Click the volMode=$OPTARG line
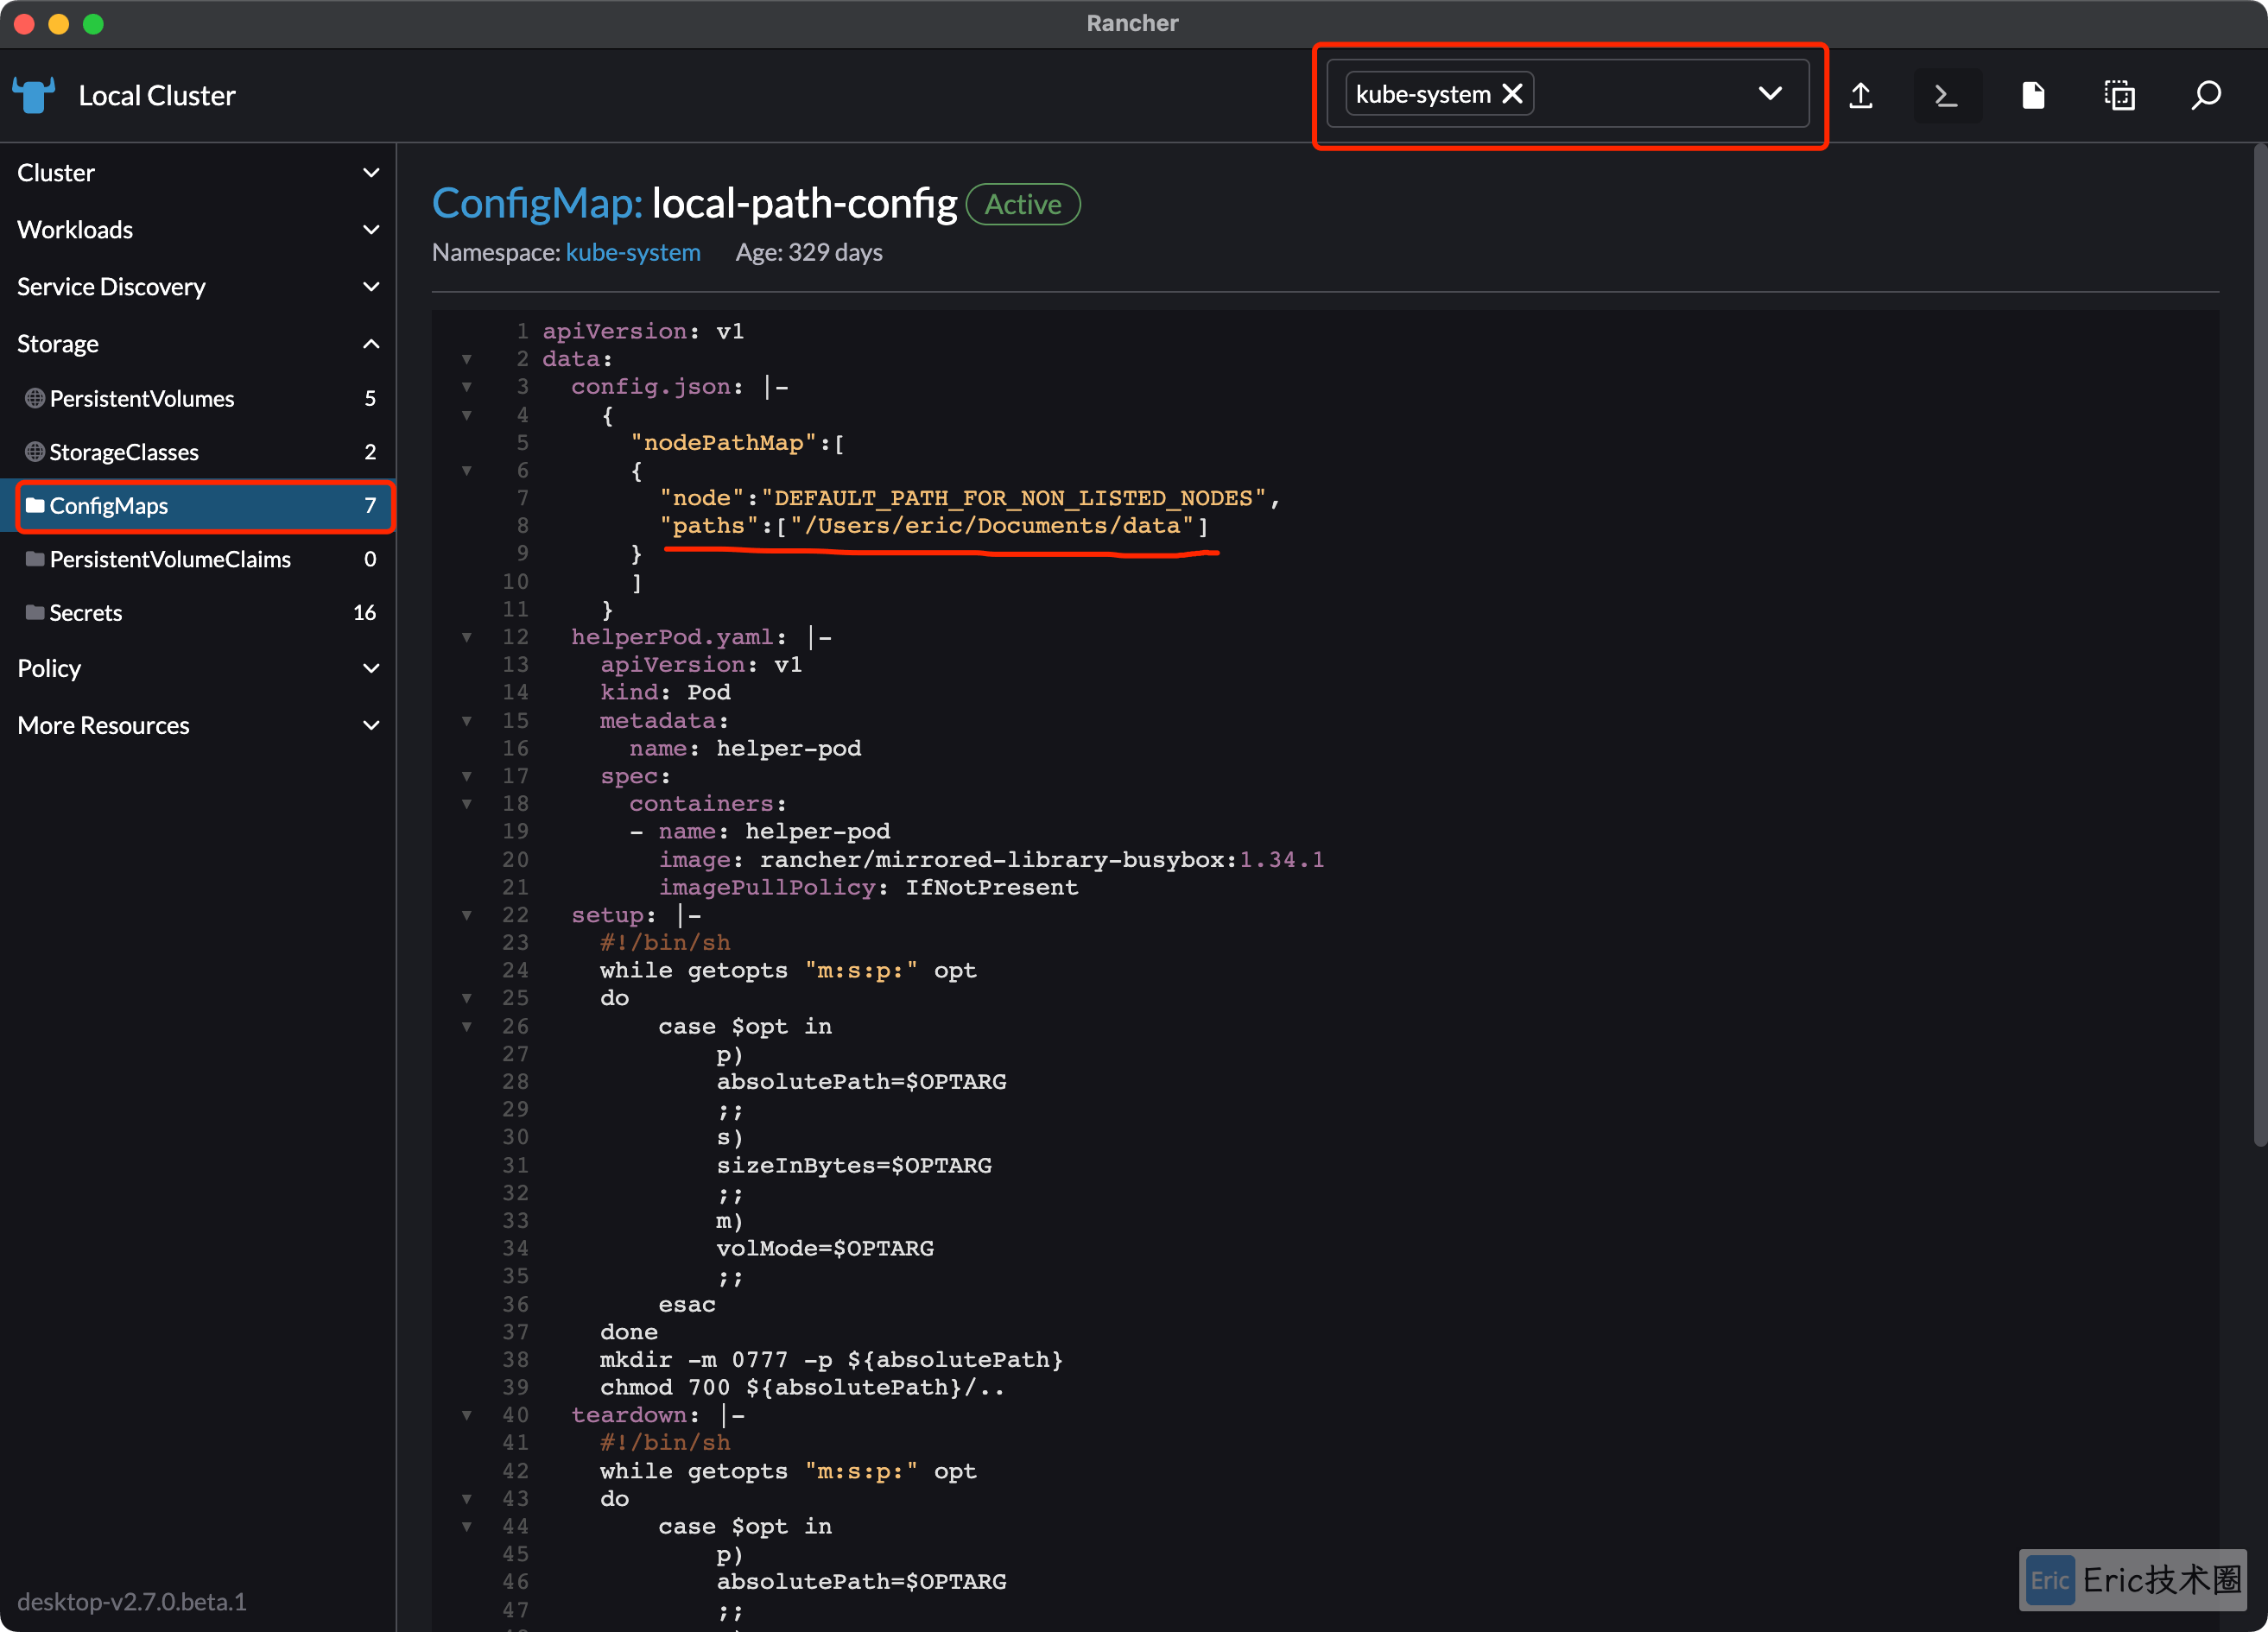The image size is (2268, 1632). click(825, 1249)
